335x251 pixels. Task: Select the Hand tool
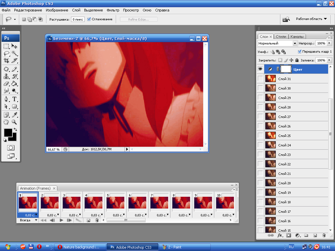[x=6, y=122]
